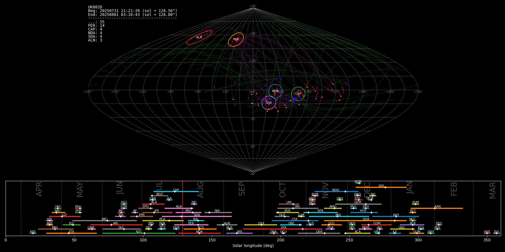Click the FEB month label
Viewport: 505px width, 252px height.
point(454,189)
